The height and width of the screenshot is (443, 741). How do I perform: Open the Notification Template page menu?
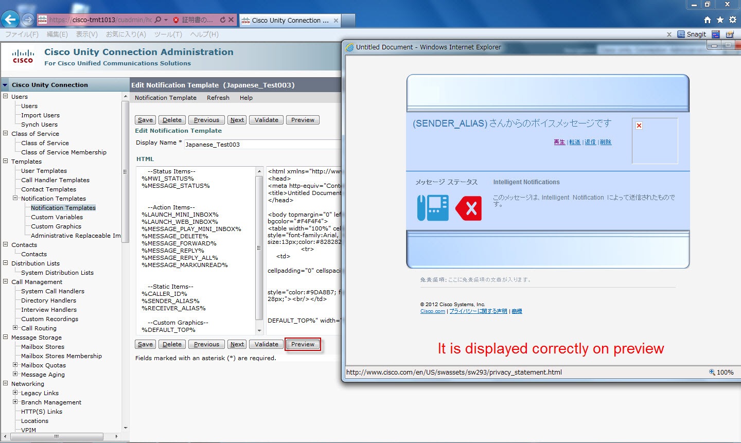point(166,98)
